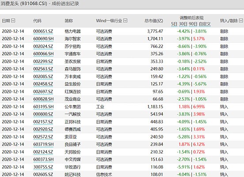This screenshot has height=177, width=244.
Task: Select the 中文传媒 name cell
Action: (72, 159)
